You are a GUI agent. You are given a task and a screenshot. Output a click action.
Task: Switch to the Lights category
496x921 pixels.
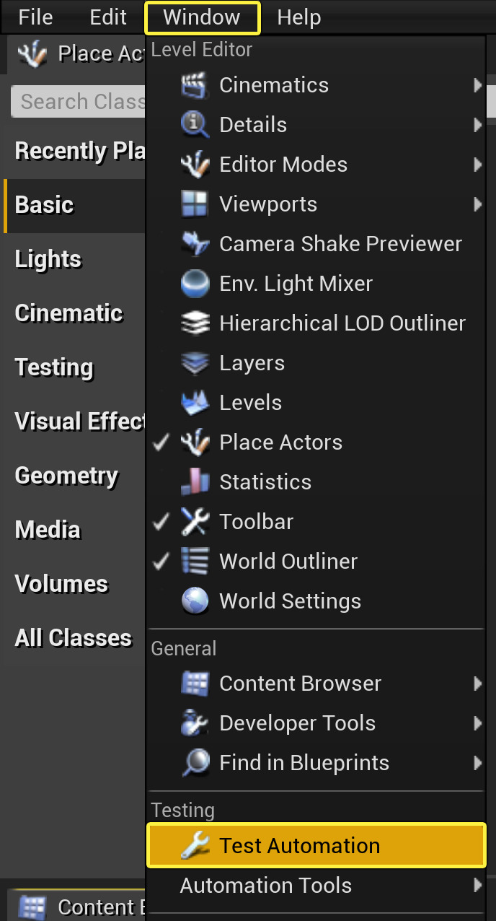[x=48, y=258]
